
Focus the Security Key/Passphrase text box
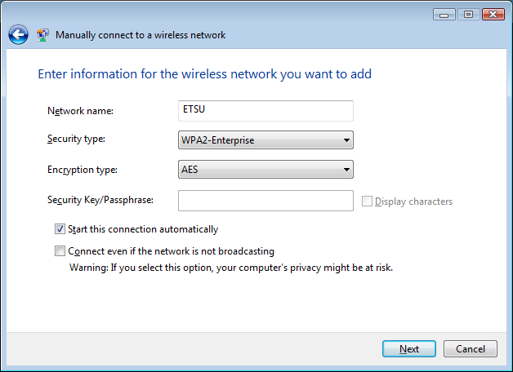click(x=265, y=201)
